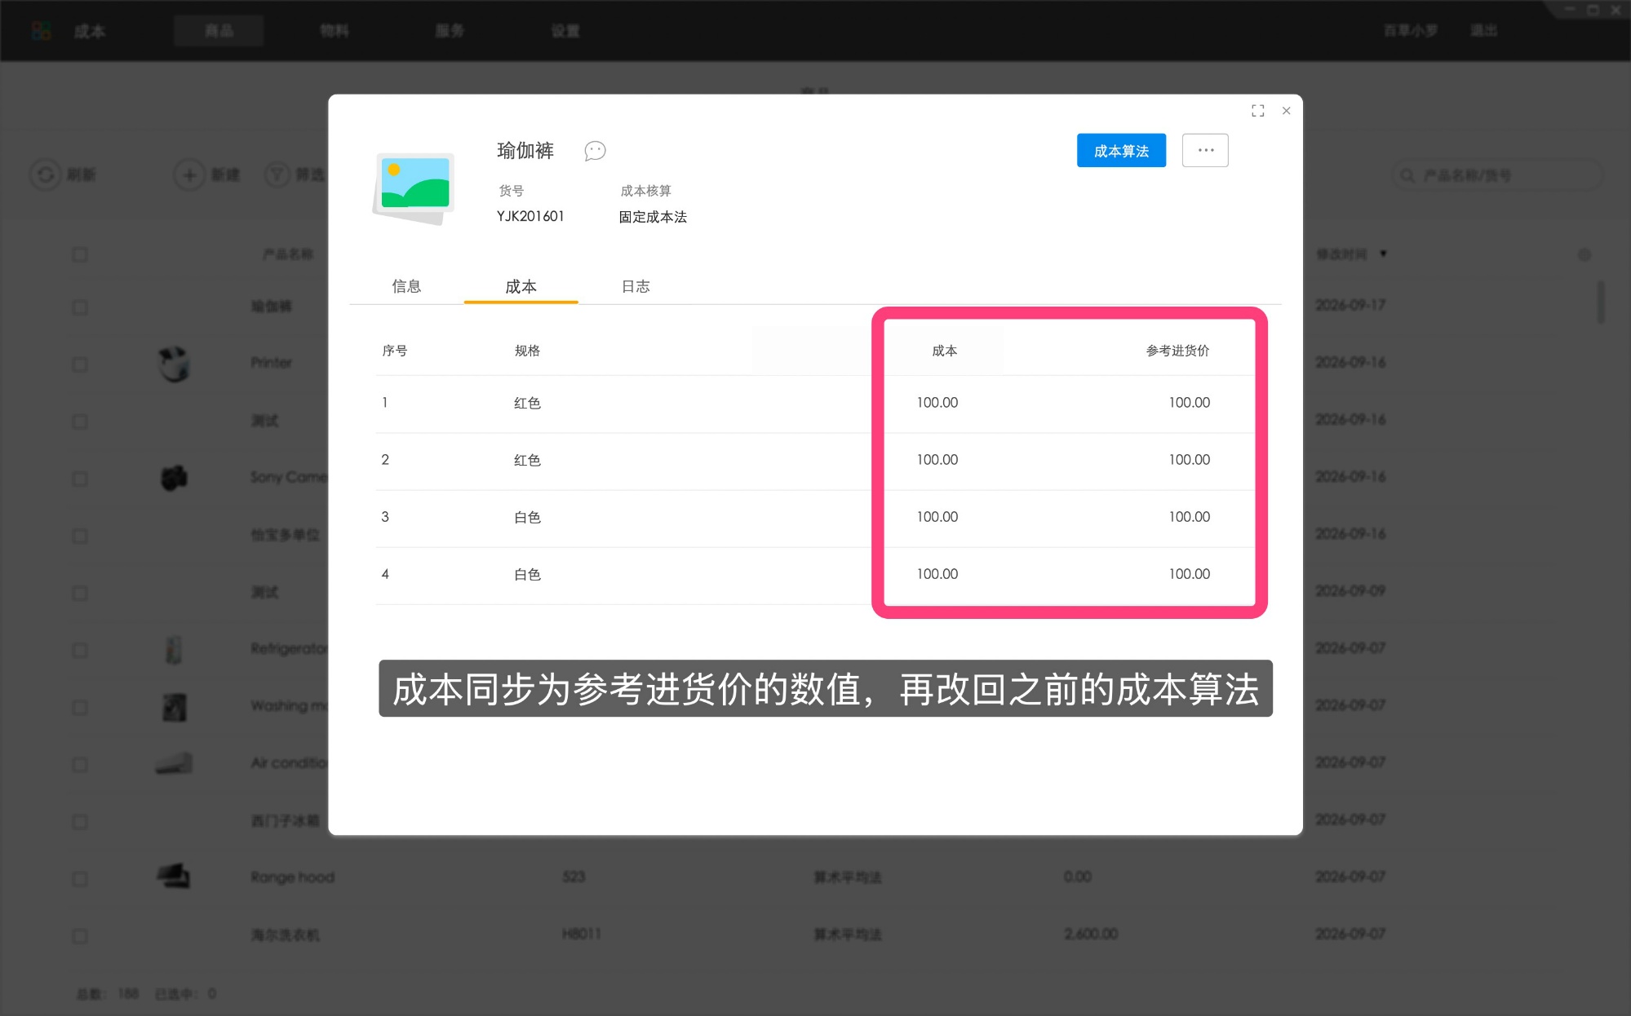Select reference price 100.00 in row 2
This screenshot has width=1631, height=1016.
click(x=1189, y=460)
